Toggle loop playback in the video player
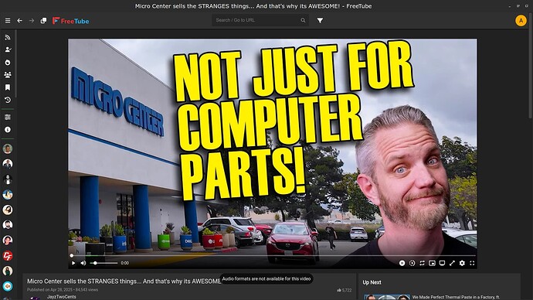This screenshot has width=533, height=300. pyautogui.click(x=422, y=263)
